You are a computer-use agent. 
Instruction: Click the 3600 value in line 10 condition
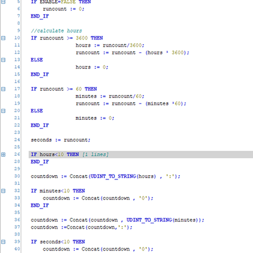click(81, 38)
